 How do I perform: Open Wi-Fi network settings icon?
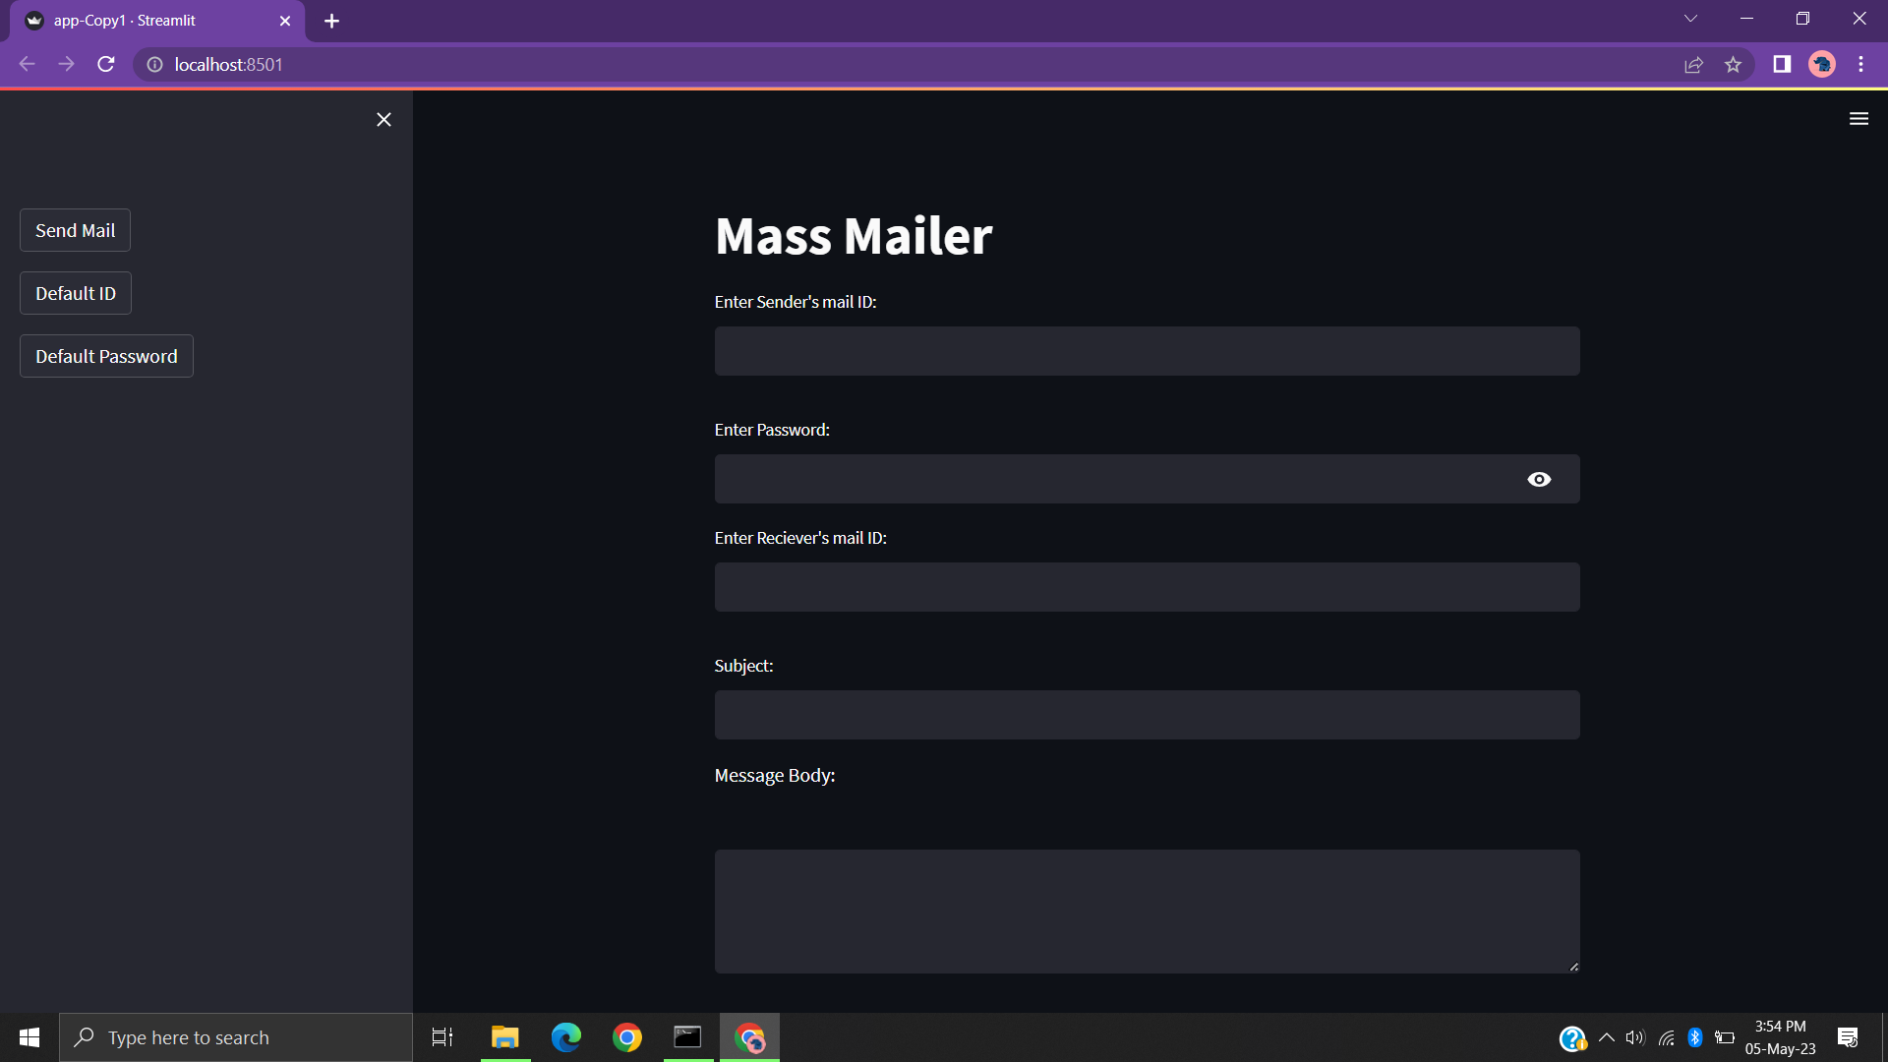point(1667,1037)
